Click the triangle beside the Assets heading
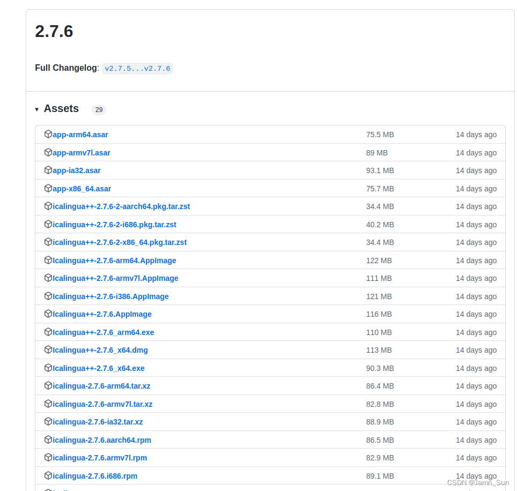517x491 pixels. tap(36, 109)
